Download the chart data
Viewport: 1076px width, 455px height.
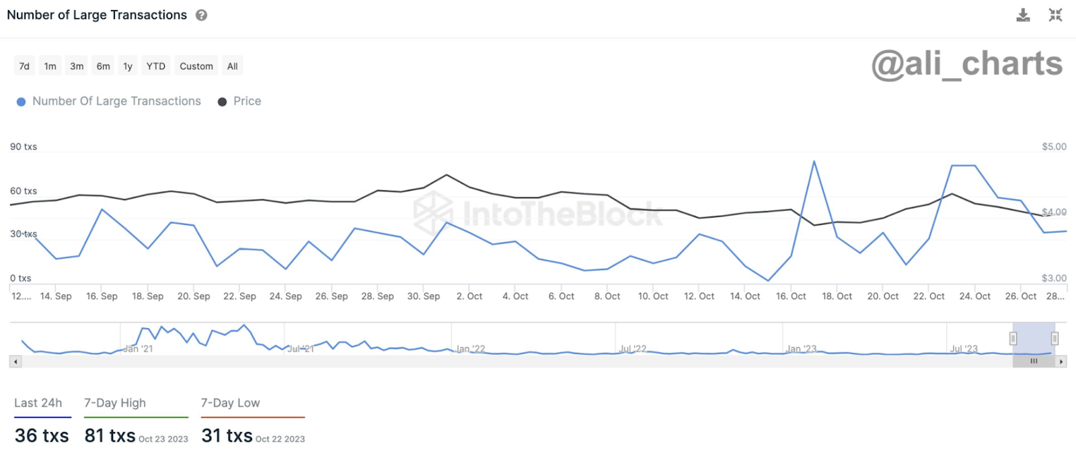(1023, 15)
